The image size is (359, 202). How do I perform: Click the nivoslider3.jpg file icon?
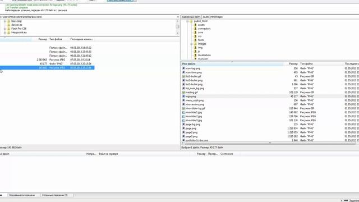tap(183, 121)
